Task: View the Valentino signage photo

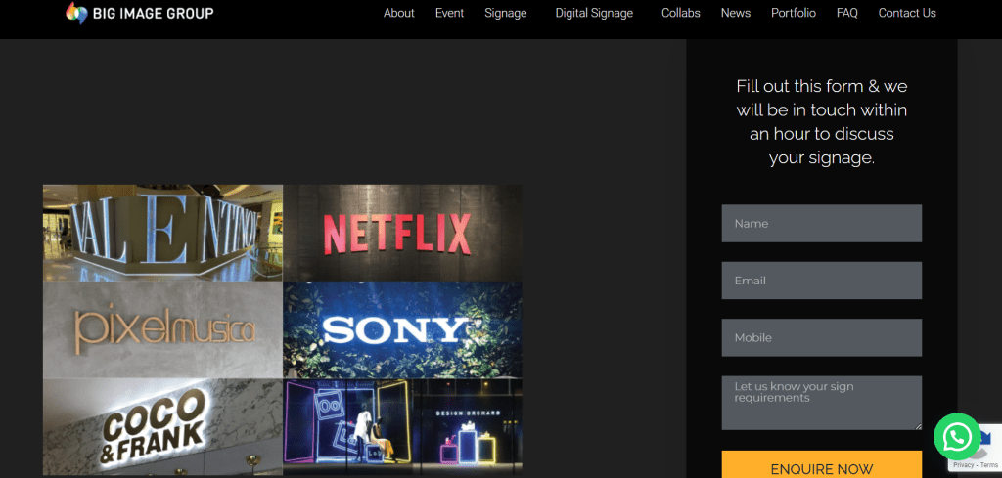Action: (162, 233)
